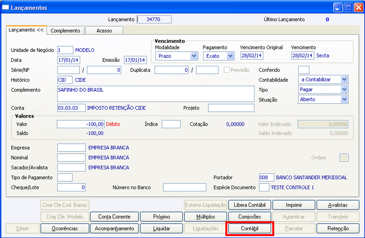Switch to the Complemento tab
This screenshot has width=365, height=238.
[65, 31]
